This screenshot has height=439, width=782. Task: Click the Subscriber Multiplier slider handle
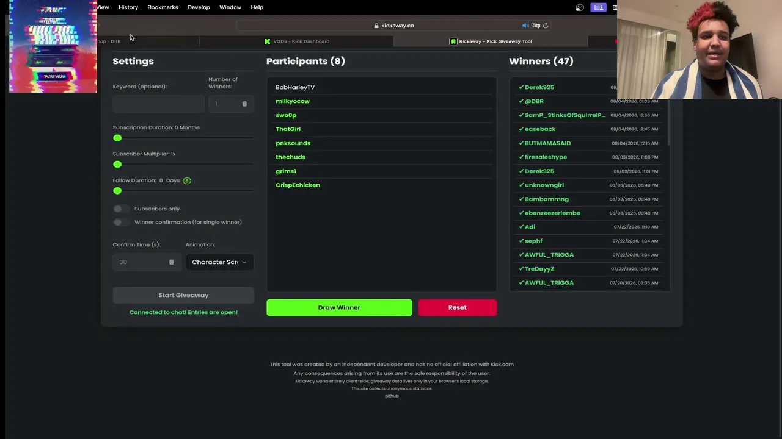click(117, 164)
